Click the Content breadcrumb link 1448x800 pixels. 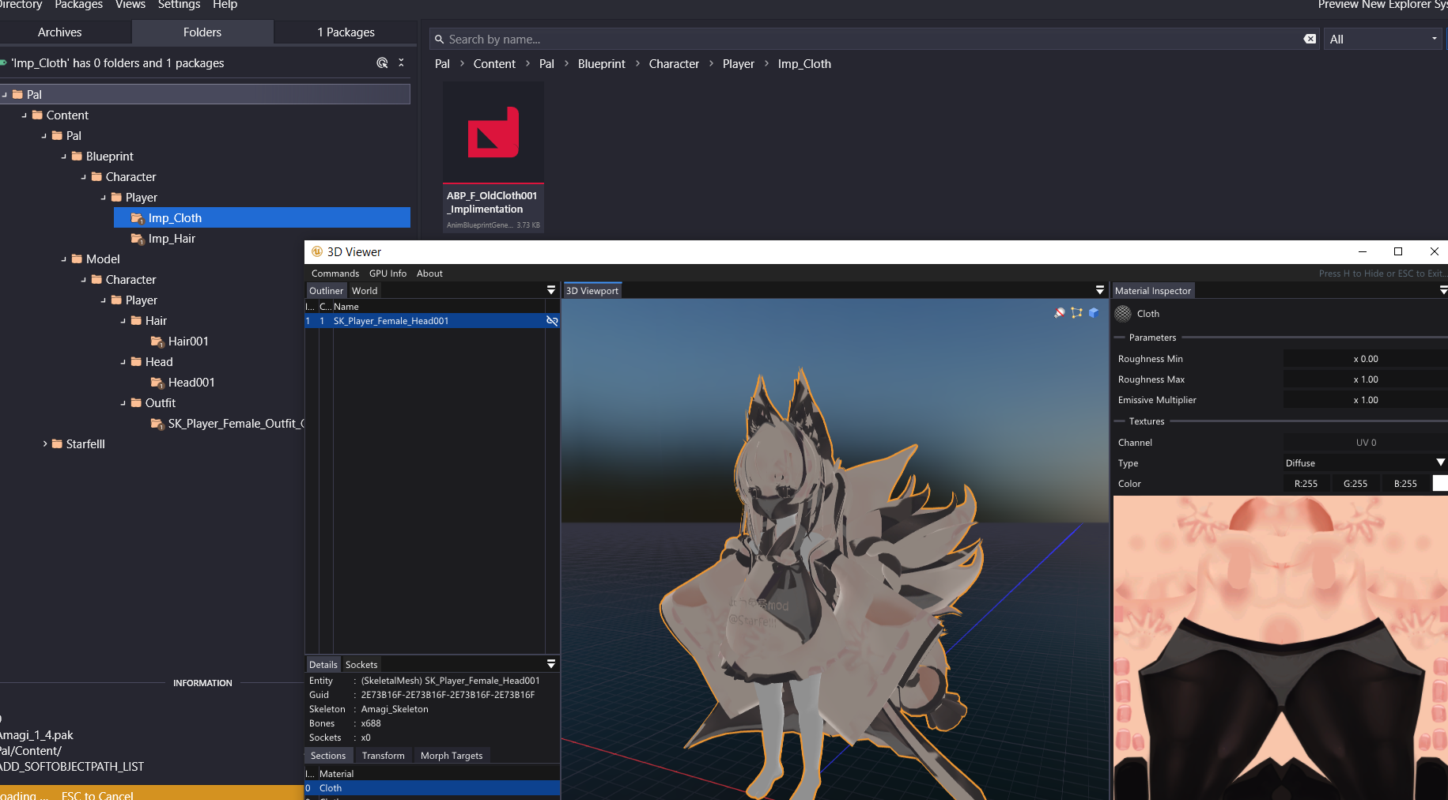coord(494,64)
